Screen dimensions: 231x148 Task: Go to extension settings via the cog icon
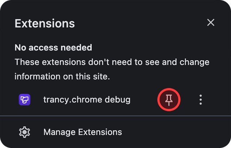pos(25,132)
